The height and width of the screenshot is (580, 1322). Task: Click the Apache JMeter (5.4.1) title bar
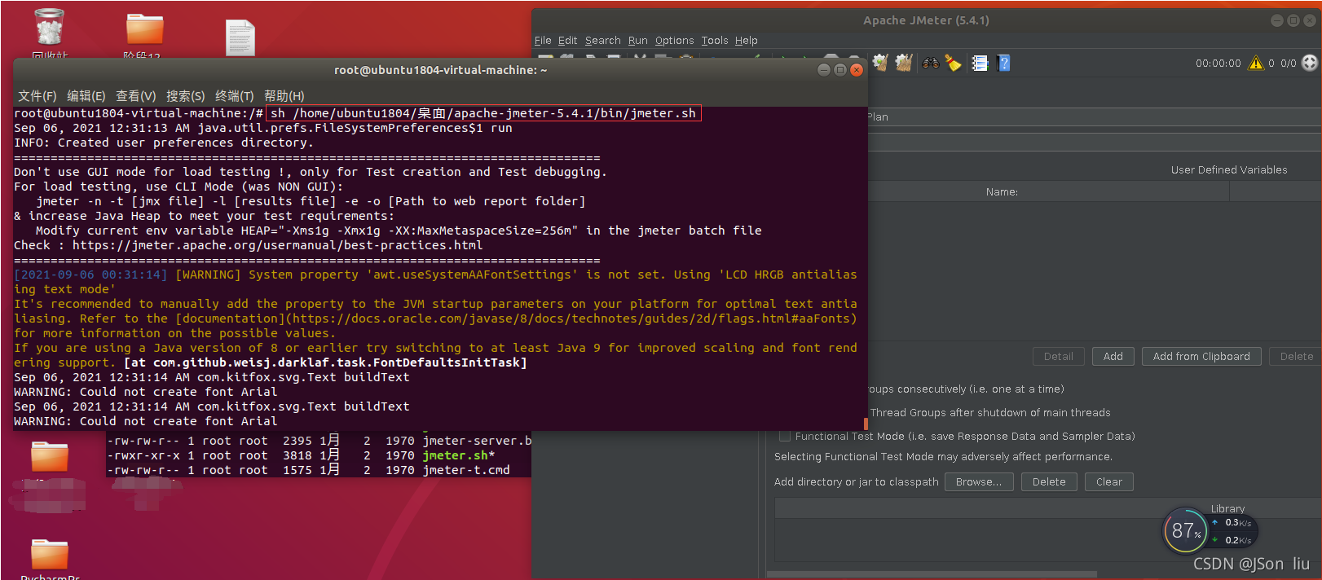(x=926, y=20)
